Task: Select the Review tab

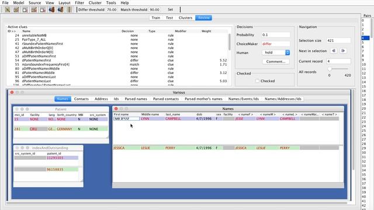Action: coord(204,18)
